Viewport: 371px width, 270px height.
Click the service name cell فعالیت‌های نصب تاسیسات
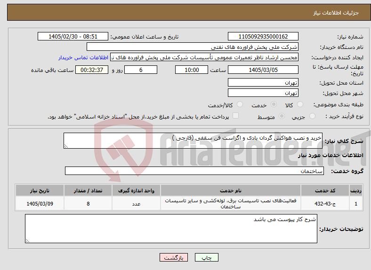pos(231,204)
